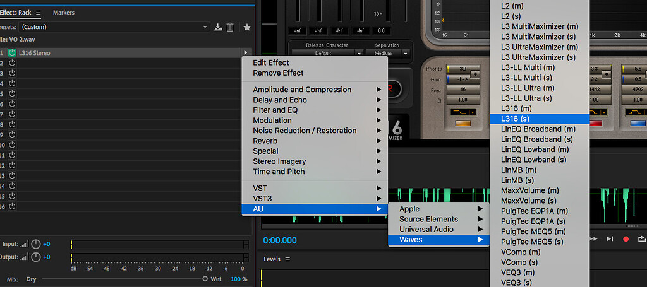Click the Output gain knob
647x287 pixels.
36,257
